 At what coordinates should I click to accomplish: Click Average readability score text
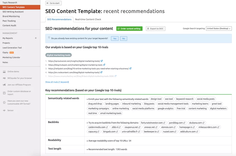110,141
